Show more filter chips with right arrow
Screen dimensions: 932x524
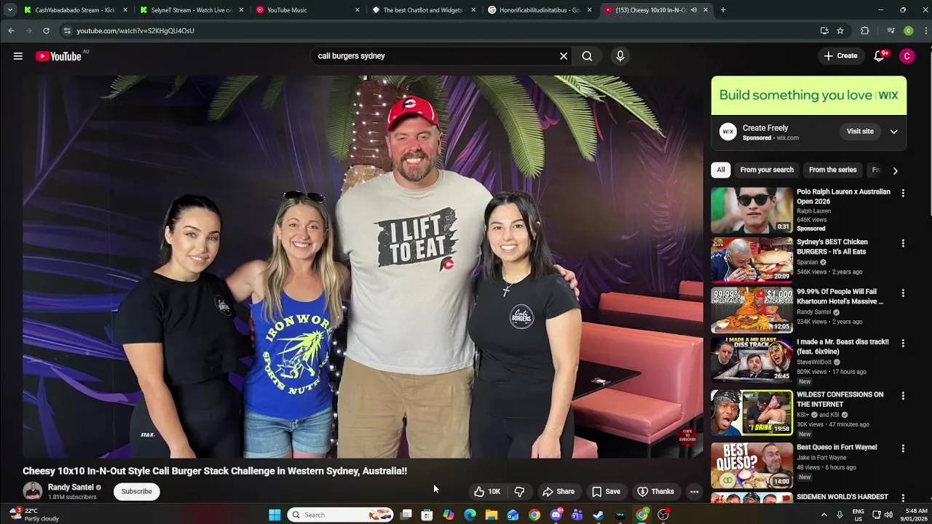pos(895,170)
